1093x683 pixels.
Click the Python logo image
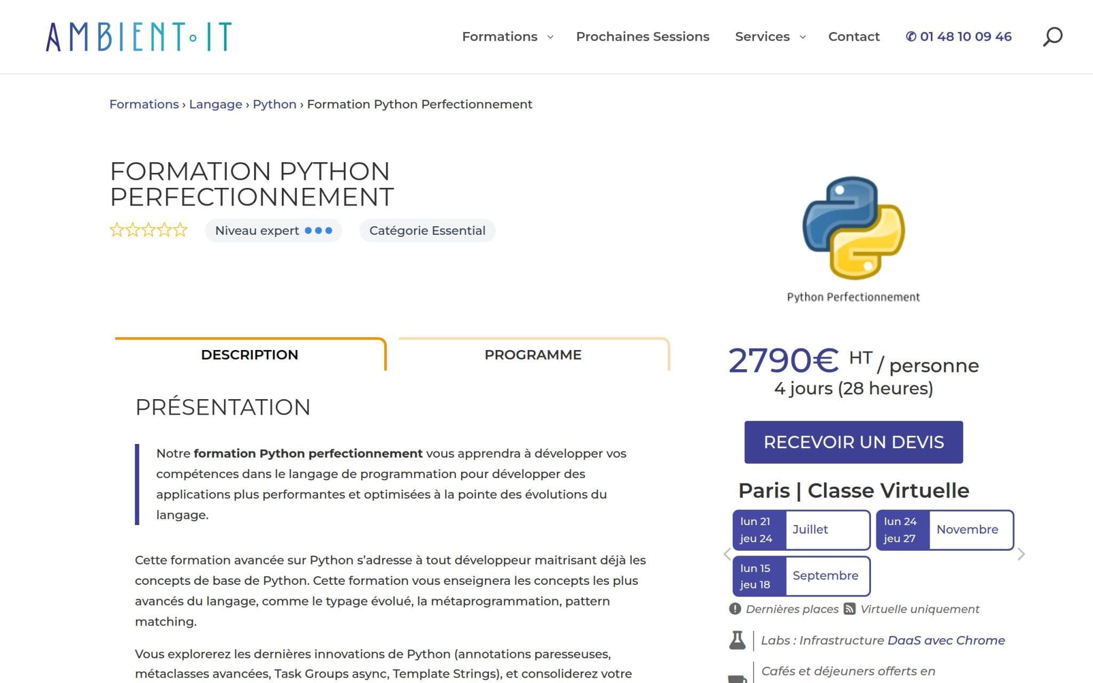(x=853, y=228)
